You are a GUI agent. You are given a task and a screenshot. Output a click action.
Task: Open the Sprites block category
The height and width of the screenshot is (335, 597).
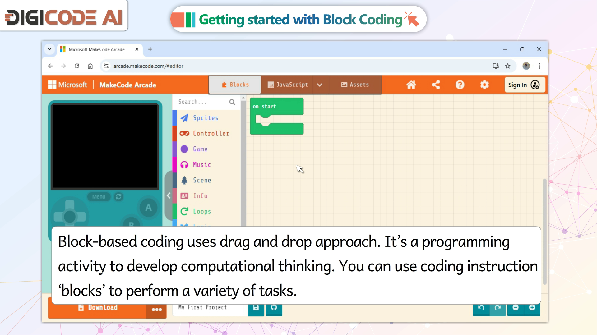tap(206, 118)
